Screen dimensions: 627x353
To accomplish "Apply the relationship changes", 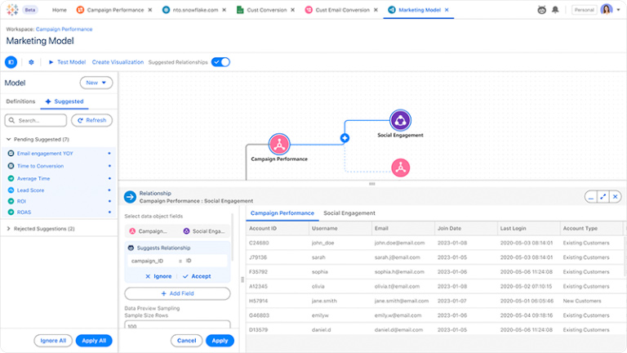I will (220, 341).
